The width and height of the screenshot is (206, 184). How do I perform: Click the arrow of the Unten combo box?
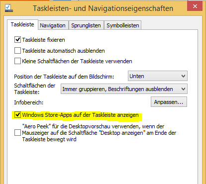[x=183, y=76]
